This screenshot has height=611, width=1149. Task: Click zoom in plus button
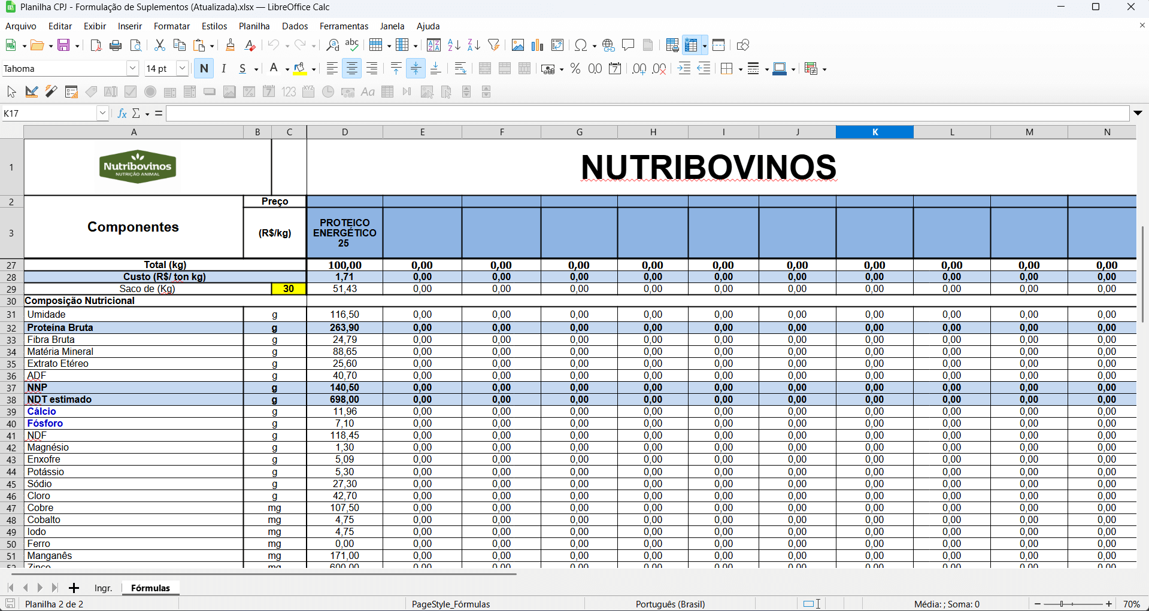point(1109,604)
